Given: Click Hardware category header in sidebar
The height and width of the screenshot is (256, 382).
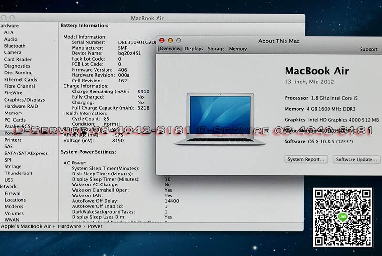Looking at the screenshot, I should tap(9, 26).
